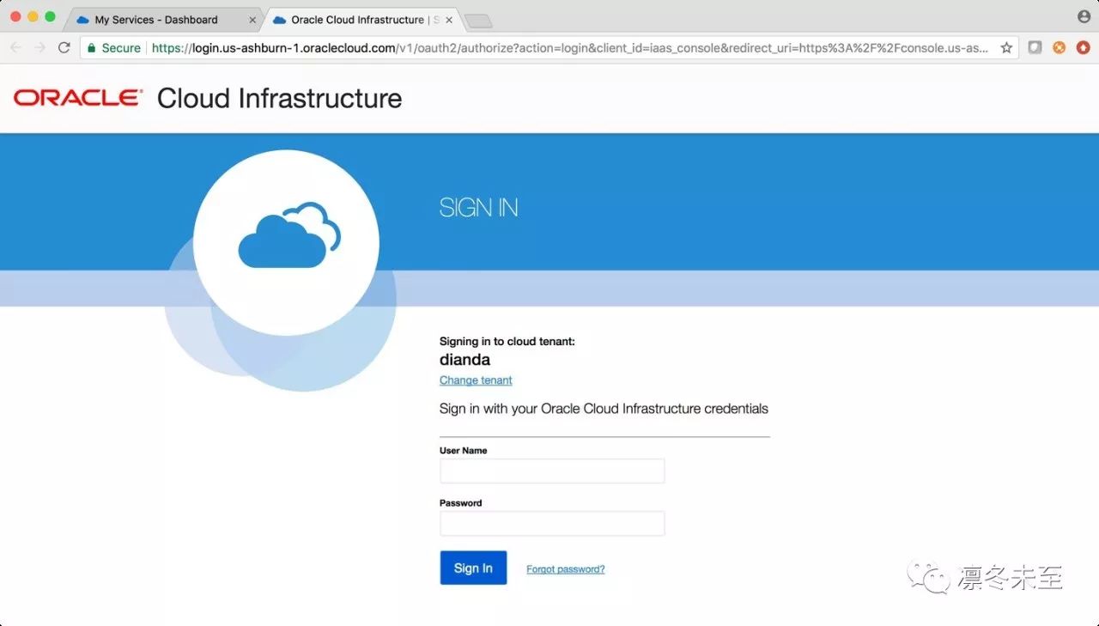Click the "Password" label
The width and height of the screenshot is (1099, 626).
coord(461,503)
